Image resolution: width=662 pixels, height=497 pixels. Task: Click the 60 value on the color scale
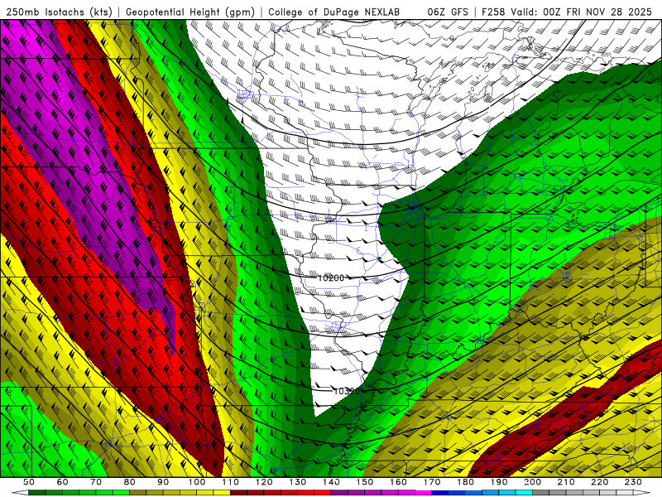pyautogui.click(x=63, y=482)
